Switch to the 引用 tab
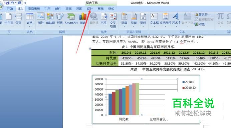The height and width of the screenshot is (128, 231). (47, 9)
